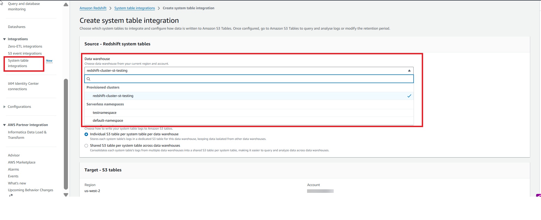The width and height of the screenshot is (541, 220).
Task: Click the sidebar scrollbar thumb
Action: click(66, 134)
